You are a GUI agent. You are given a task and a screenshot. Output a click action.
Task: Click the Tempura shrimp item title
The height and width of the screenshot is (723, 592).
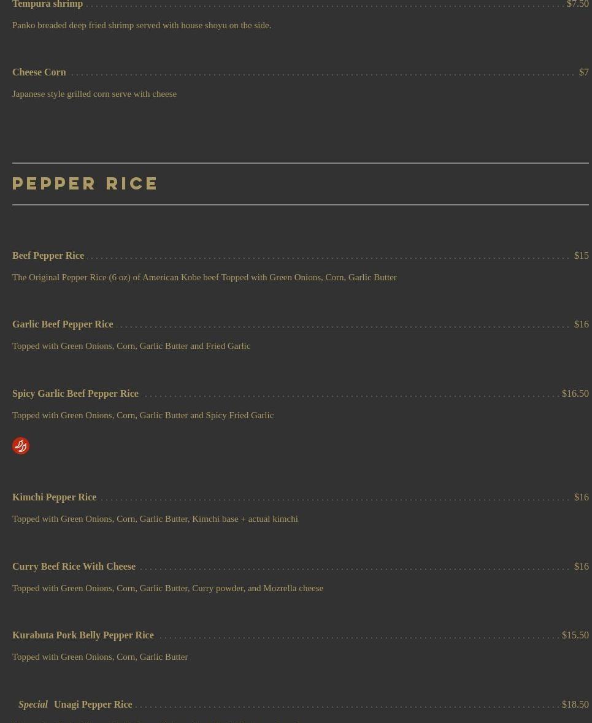click(47, 4)
